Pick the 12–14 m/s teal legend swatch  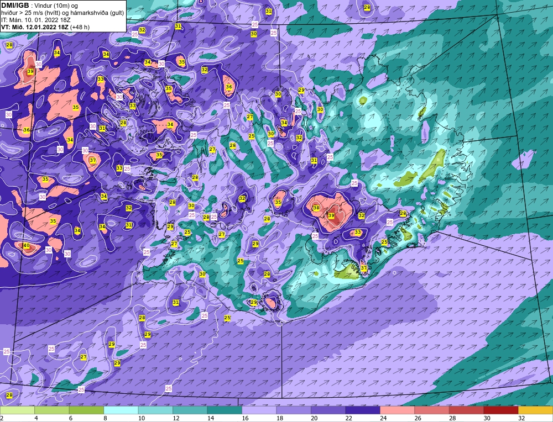tap(190, 410)
